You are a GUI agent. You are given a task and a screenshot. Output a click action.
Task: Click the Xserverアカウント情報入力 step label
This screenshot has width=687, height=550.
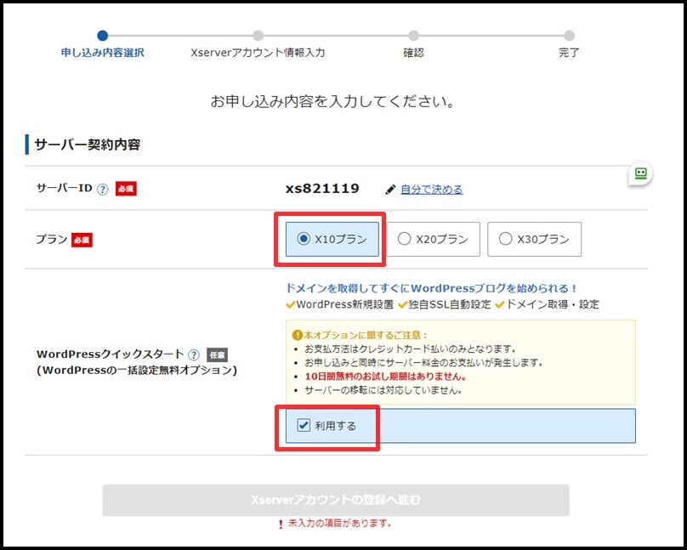[x=258, y=53]
